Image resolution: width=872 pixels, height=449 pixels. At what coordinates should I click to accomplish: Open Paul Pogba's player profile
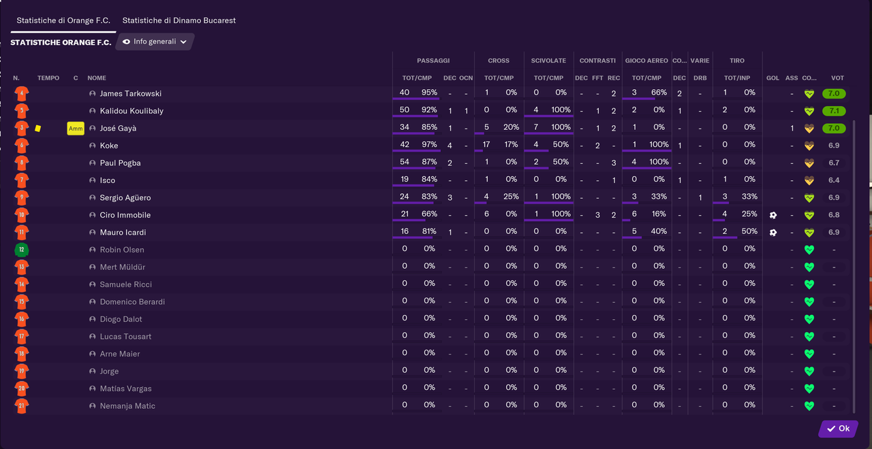point(120,163)
